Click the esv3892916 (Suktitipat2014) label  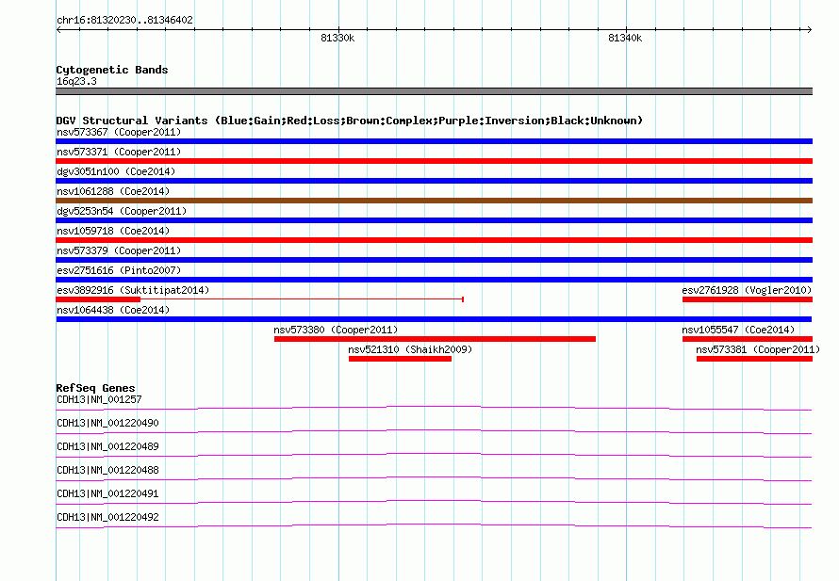[133, 290]
